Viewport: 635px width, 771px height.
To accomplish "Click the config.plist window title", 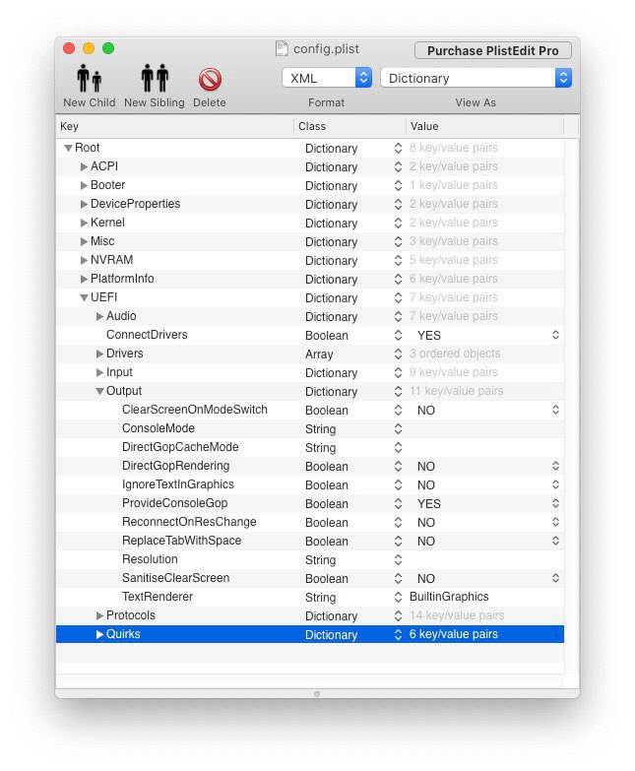I will 326,48.
